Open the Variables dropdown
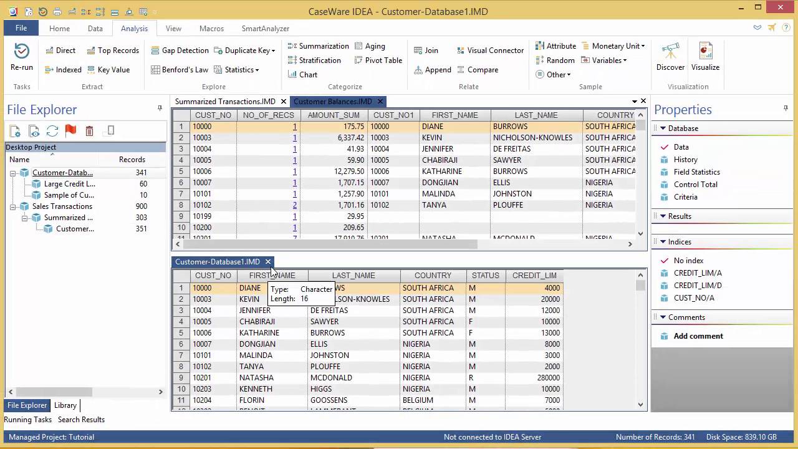Screen dimensions: 798x449 point(604,60)
